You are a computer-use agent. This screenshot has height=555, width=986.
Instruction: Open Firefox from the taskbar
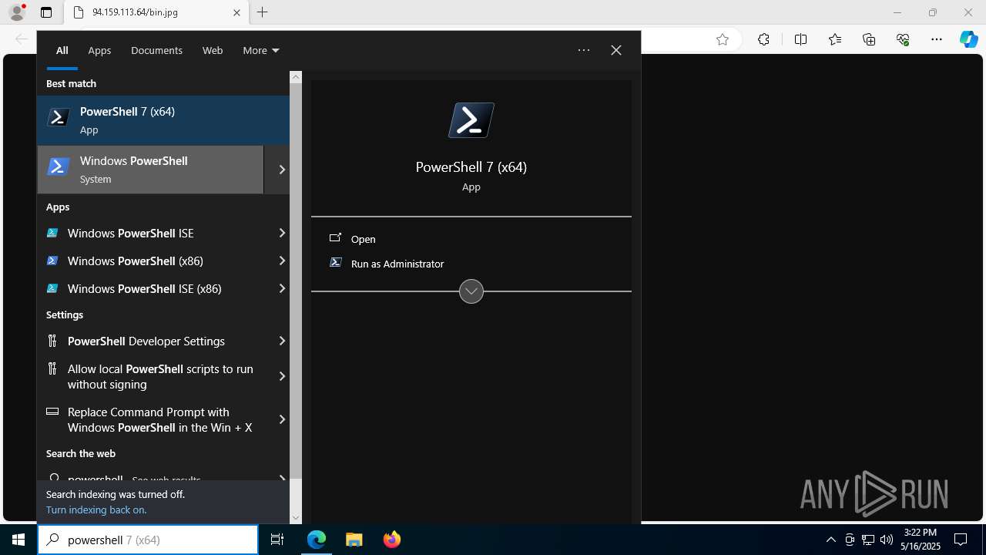[392, 540]
